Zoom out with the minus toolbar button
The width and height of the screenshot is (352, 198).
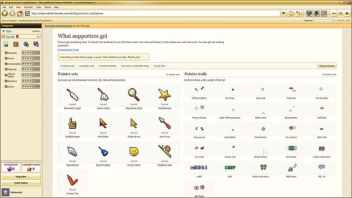point(334,14)
